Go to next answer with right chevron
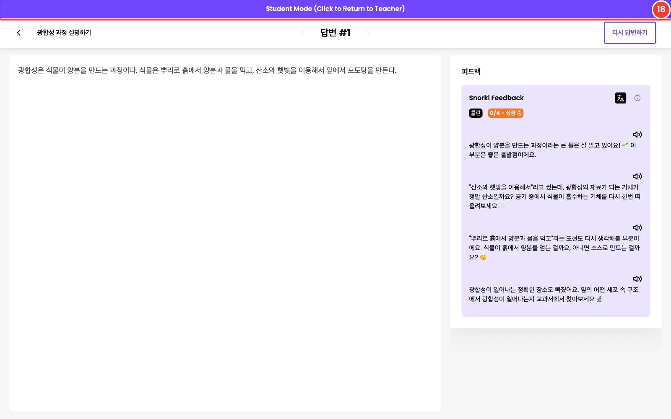 [x=368, y=33]
